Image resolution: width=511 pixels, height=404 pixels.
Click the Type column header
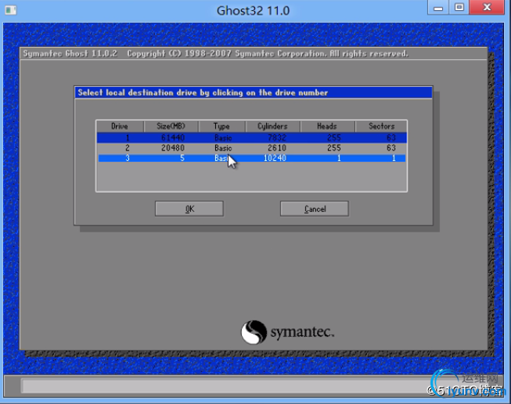(221, 127)
